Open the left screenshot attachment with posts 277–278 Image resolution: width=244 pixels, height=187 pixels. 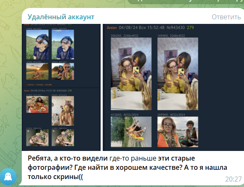click(61, 87)
